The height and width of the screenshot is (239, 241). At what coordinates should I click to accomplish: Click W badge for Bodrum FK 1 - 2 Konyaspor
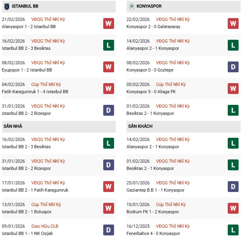[233, 208]
